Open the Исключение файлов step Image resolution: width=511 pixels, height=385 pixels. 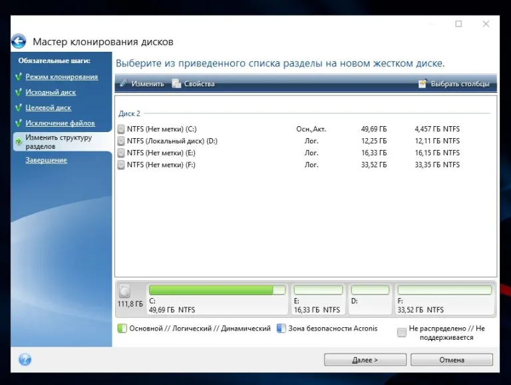coord(60,123)
